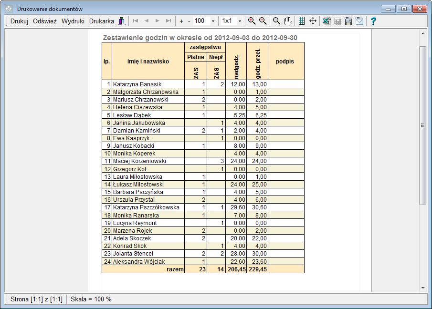Click the 'zastępstwa' header cell
This screenshot has height=309, width=432.
[x=205, y=47]
